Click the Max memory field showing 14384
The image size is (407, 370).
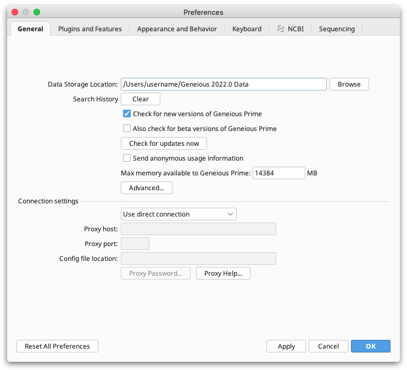pyautogui.click(x=279, y=173)
